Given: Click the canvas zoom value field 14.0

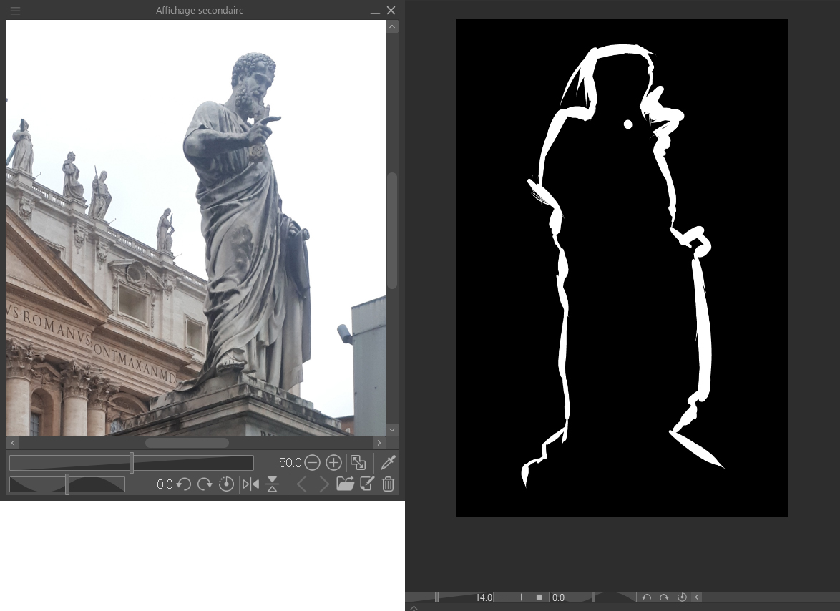Looking at the screenshot, I should (465, 597).
